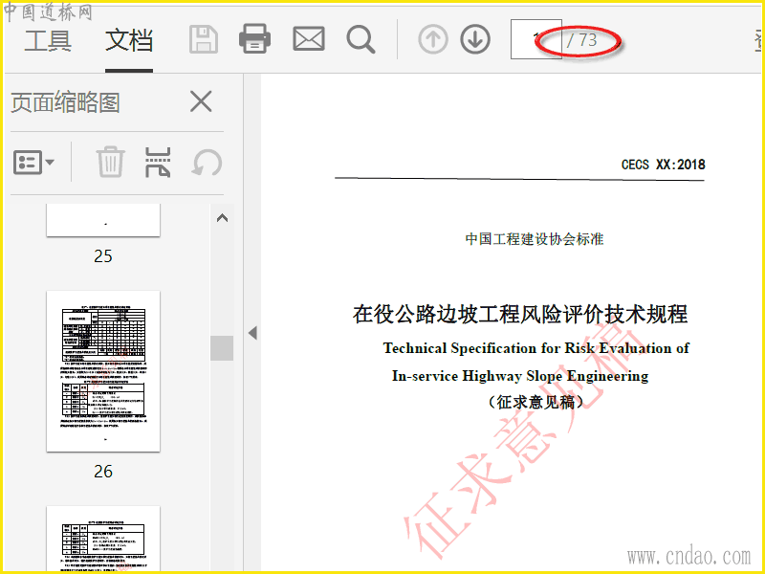
Task: Click thumbnail scrollbar up arrow
Action: pyautogui.click(x=222, y=218)
